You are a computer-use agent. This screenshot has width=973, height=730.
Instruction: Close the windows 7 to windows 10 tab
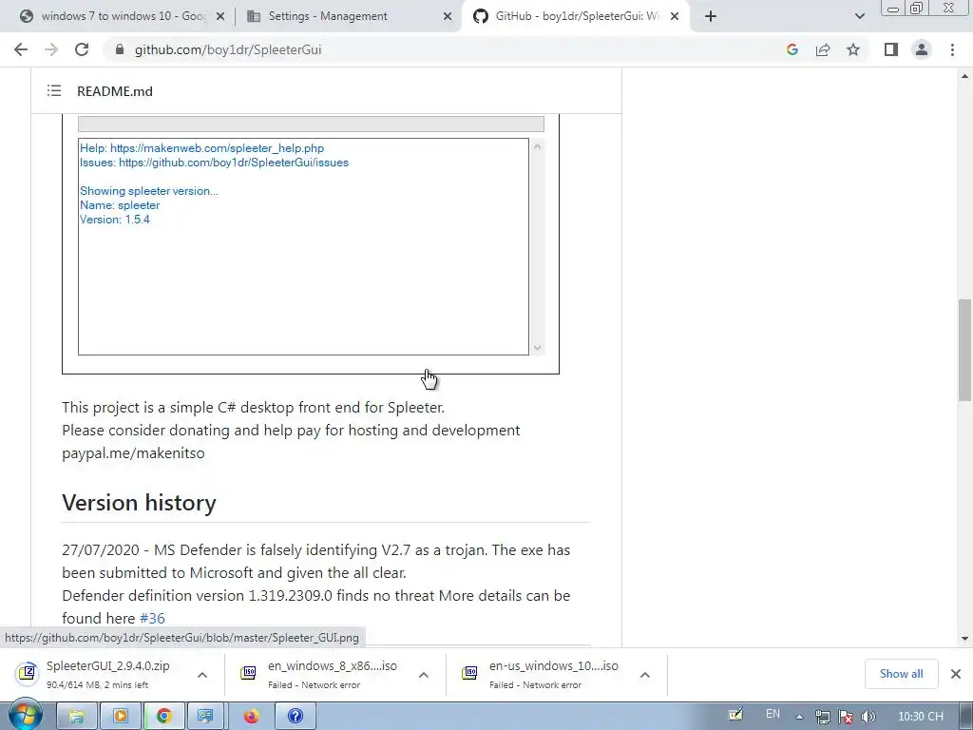pyautogui.click(x=220, y=16)
